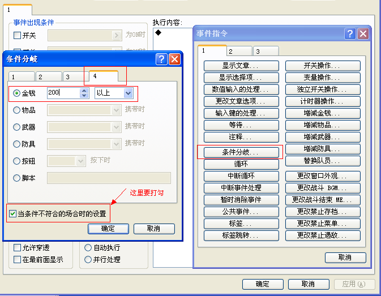This screenshot has height=296, width=381.
Task: Enable 在最前面显示 checkbox
Action: [x=17, y=260]
